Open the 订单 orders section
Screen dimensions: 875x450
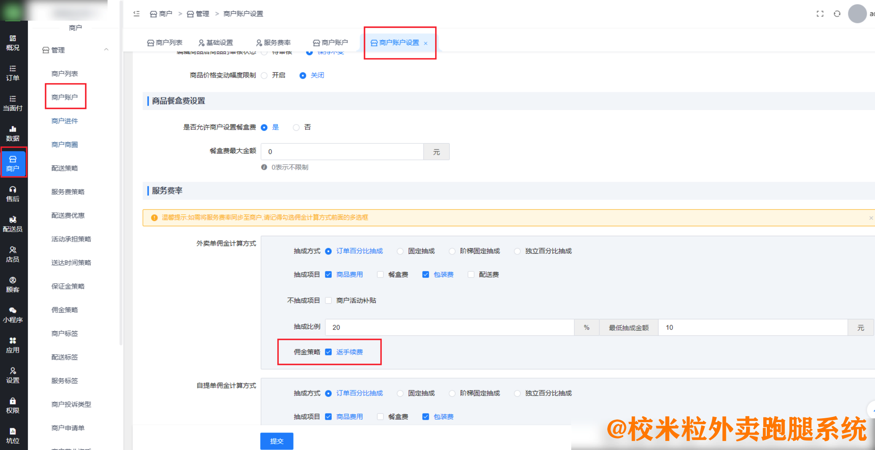13,73
